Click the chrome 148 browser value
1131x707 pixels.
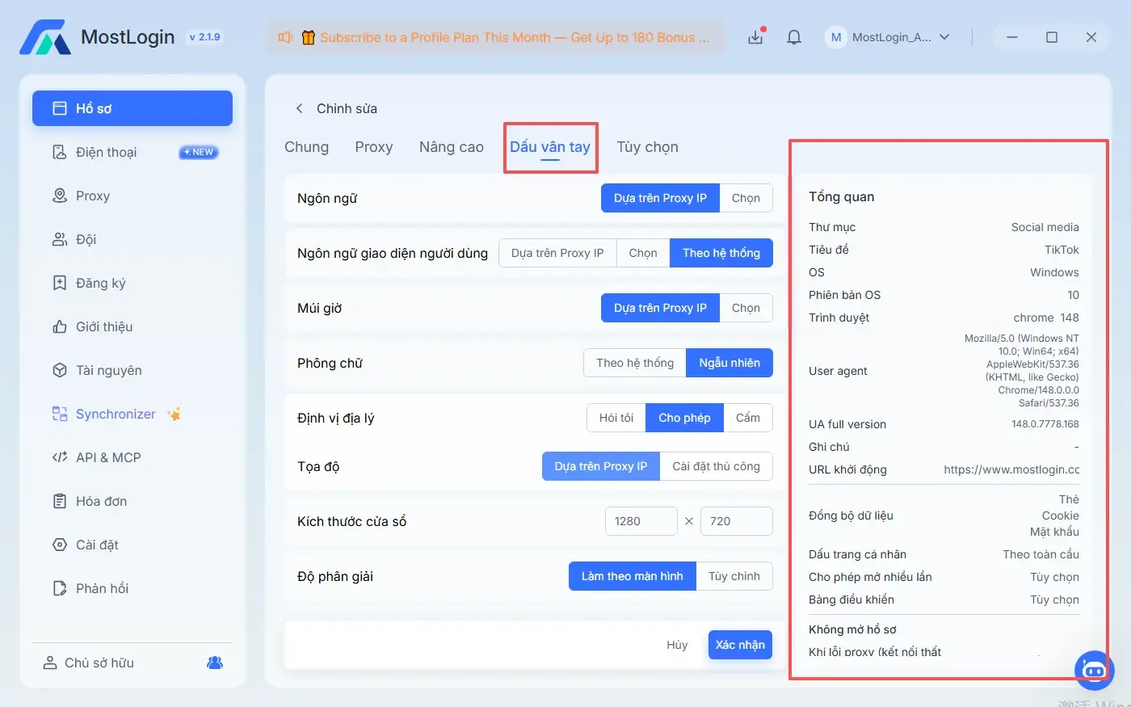point(1046,318)
